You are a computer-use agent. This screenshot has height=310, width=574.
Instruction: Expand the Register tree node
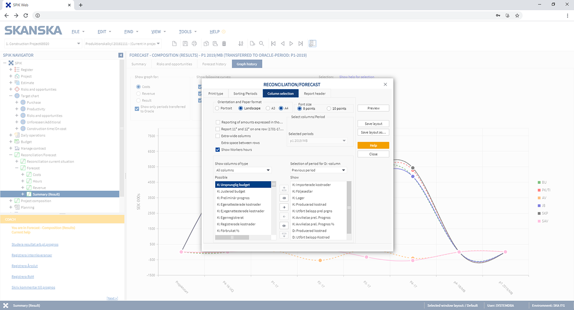(x=11, y=70)
